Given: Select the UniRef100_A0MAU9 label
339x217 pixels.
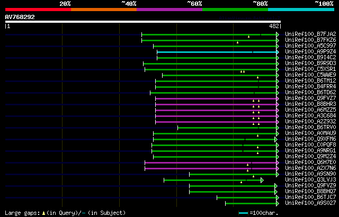Looking at the screenshot, I should 310,133.
